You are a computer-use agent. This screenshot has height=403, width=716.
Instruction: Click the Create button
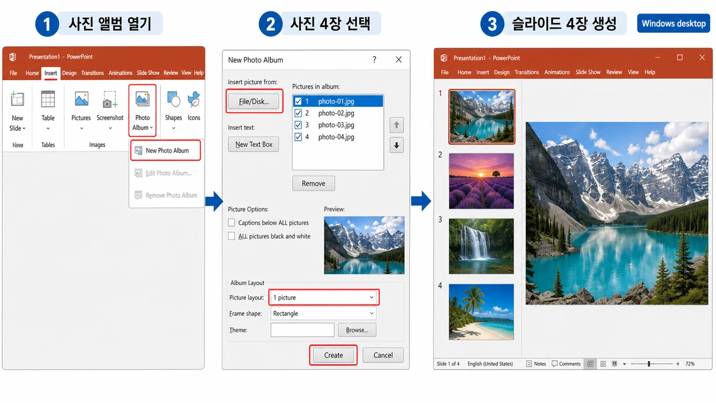tap(333, 355)
